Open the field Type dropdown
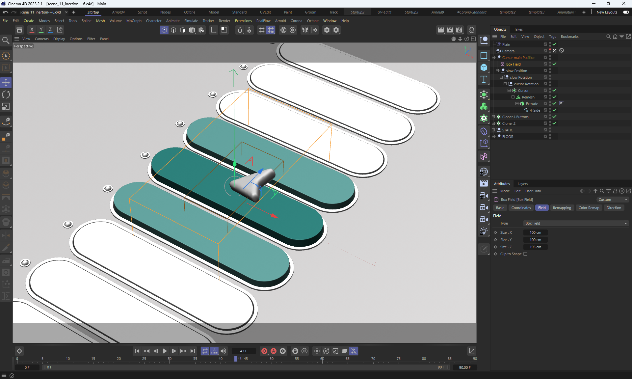This screenshot has height=379, width=632. (x=576, y=223)
